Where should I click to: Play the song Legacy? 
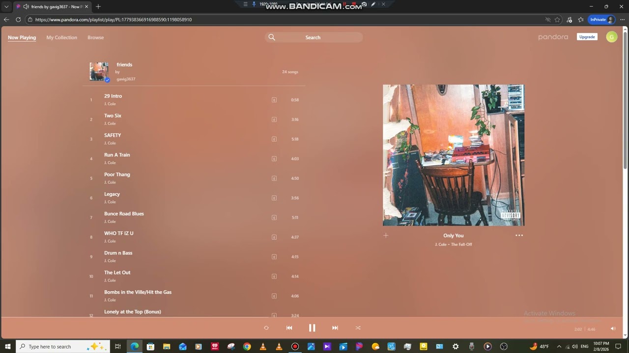click(x=112, y=194)
